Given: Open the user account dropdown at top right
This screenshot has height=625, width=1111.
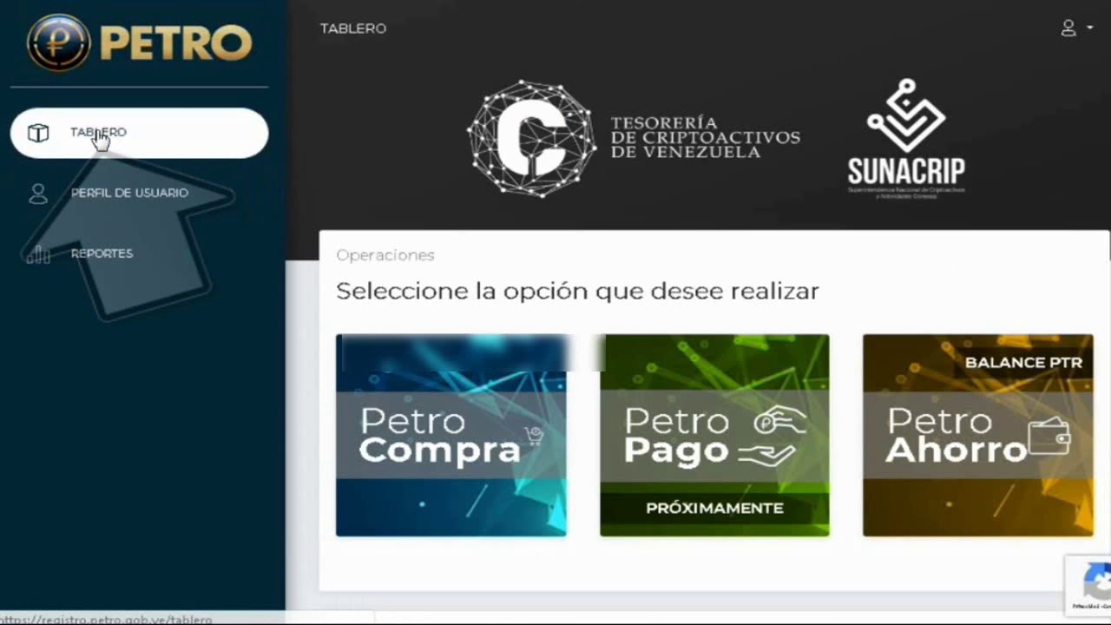Looking at the screenshot, I should [x=1076, y=29].
